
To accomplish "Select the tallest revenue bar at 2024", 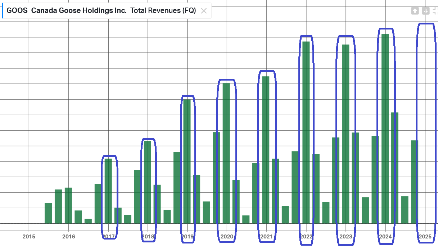I will point(385,129).
